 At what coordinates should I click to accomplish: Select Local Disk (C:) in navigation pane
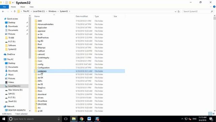[x=14, y=86]
